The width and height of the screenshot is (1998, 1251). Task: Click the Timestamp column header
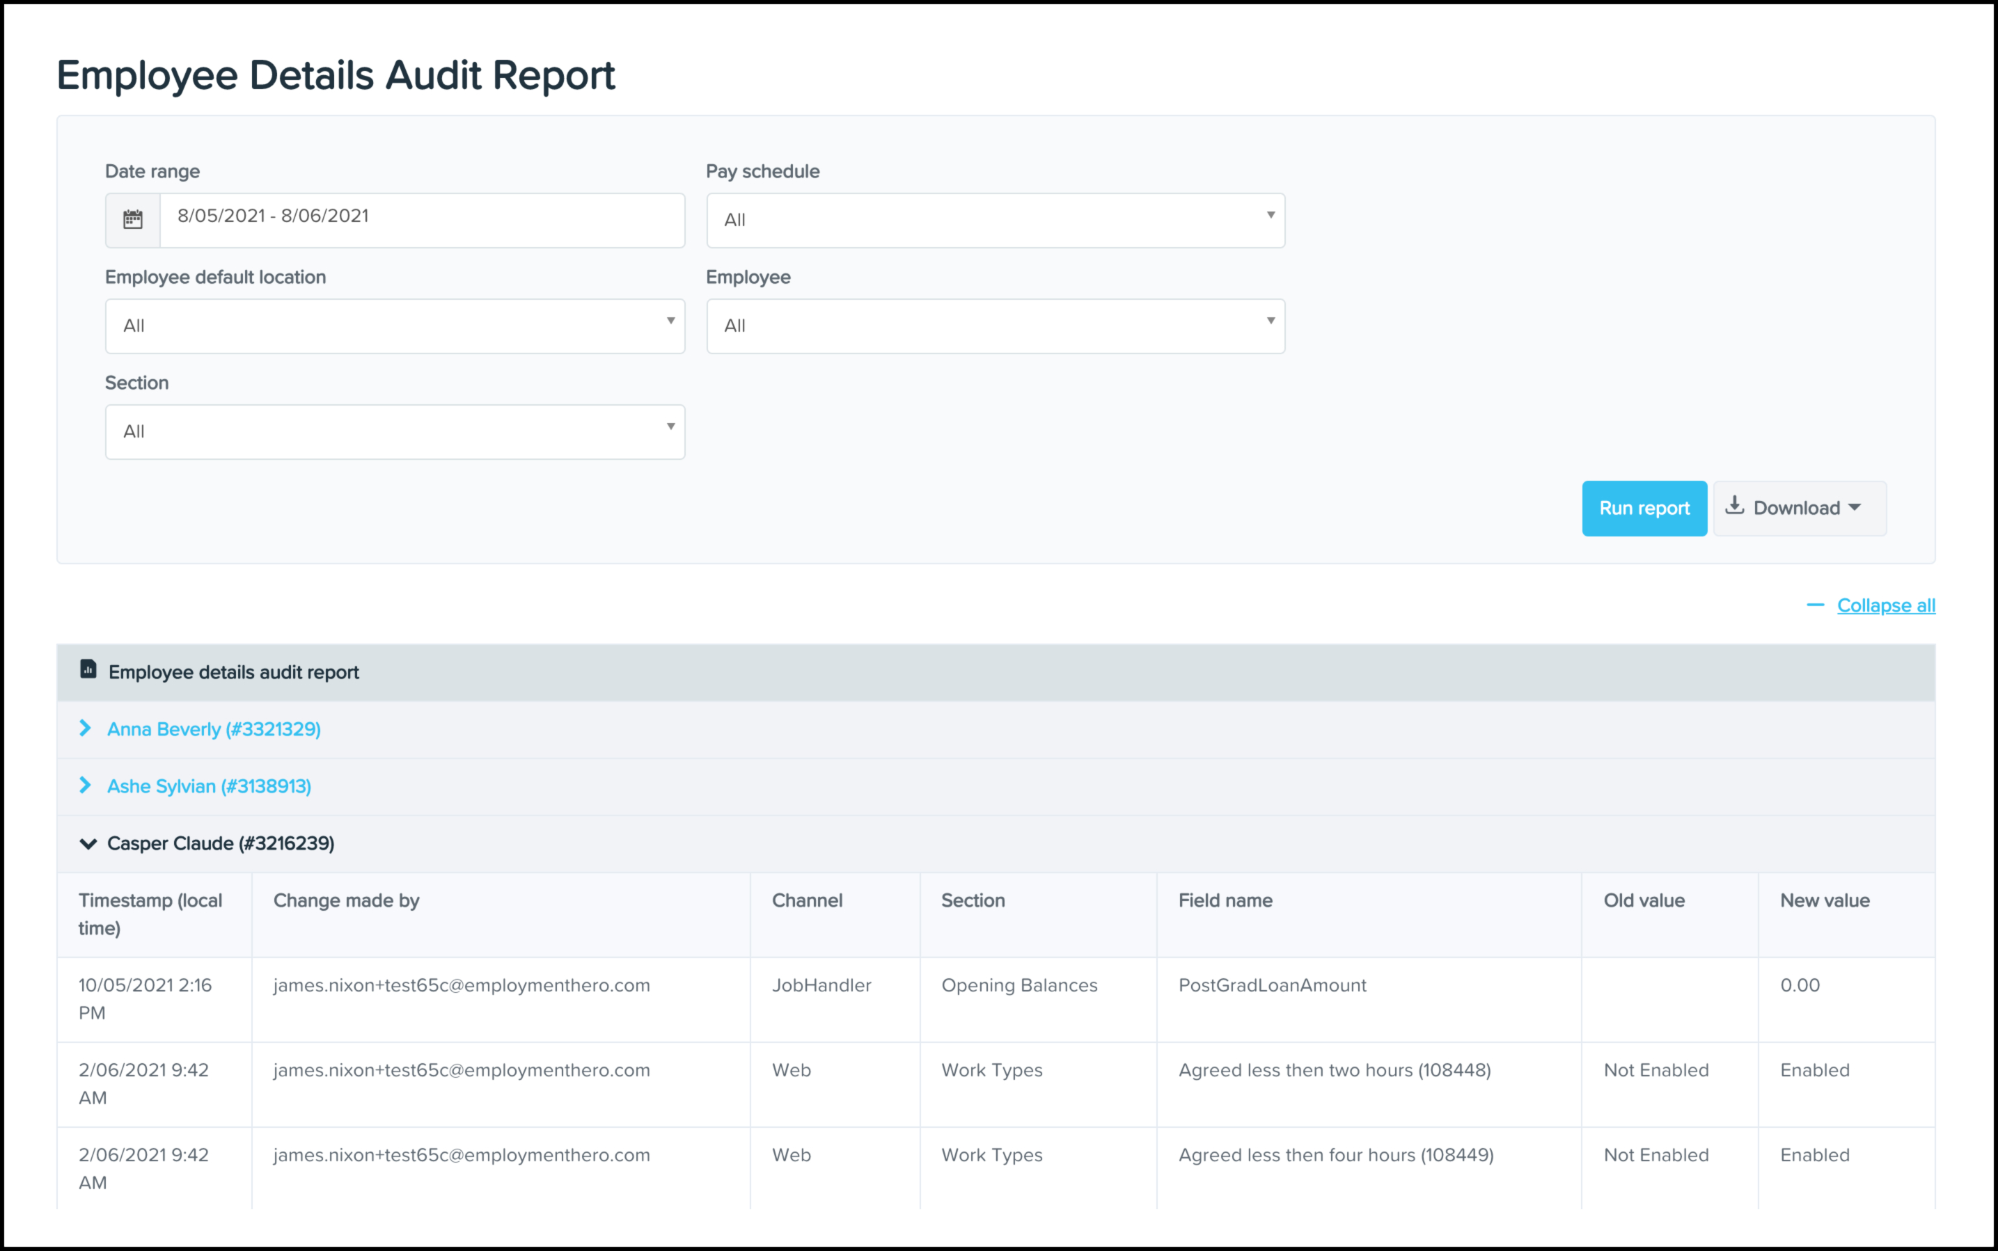150,914
